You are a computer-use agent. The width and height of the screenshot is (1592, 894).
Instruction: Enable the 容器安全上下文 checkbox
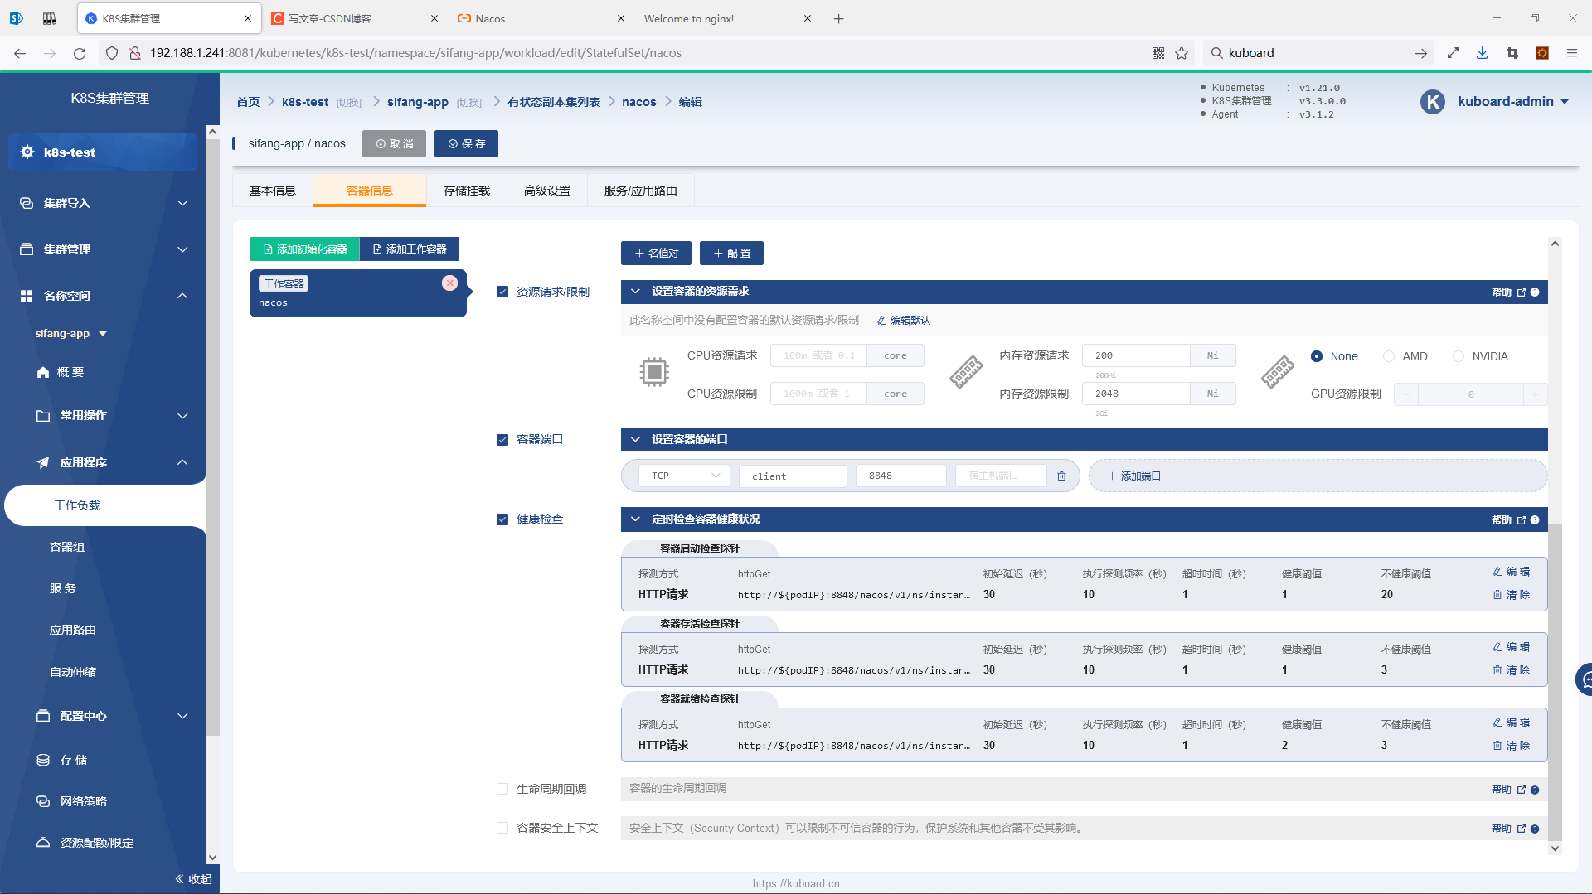click(x=502, y=828)
